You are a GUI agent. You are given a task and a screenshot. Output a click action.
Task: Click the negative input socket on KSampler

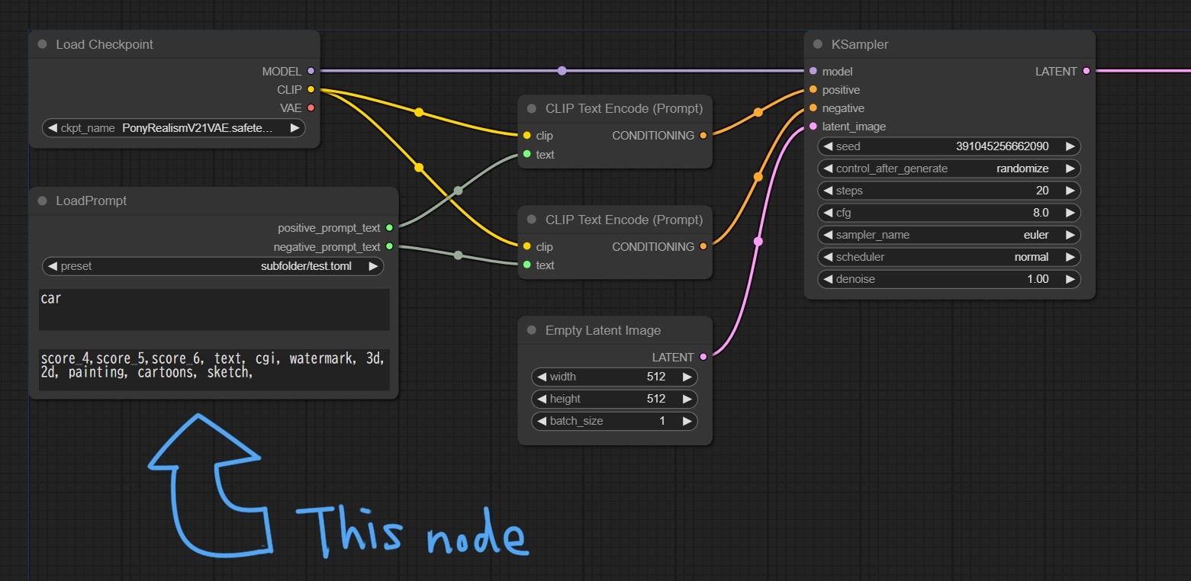click(813, 108)
